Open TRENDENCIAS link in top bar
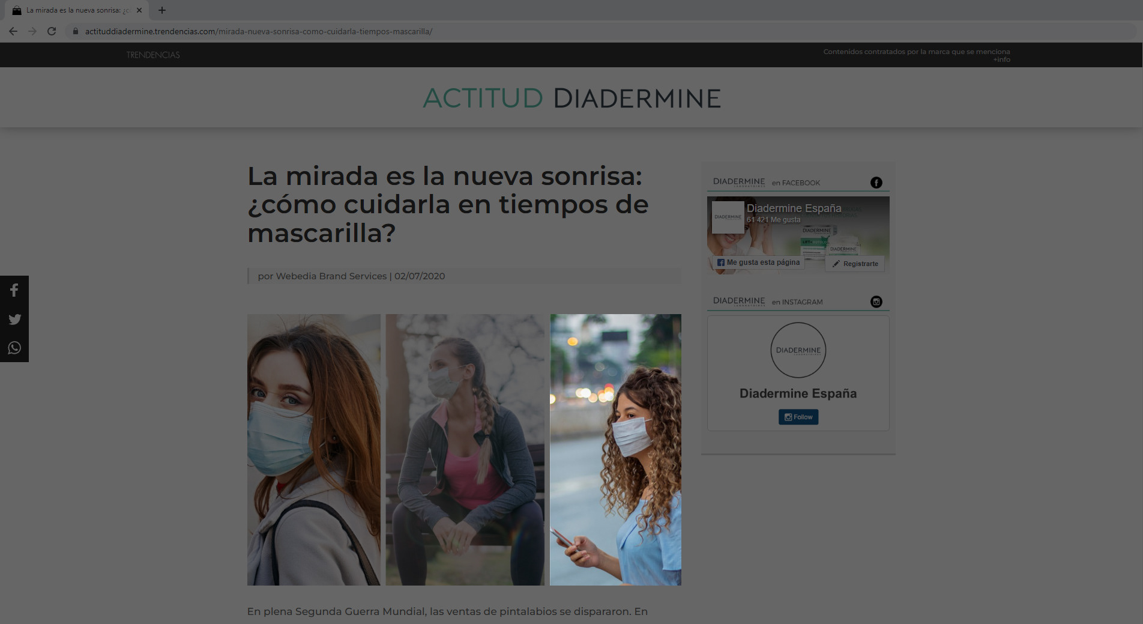This screenshot has height=624, width=1143. click(153, 55)
